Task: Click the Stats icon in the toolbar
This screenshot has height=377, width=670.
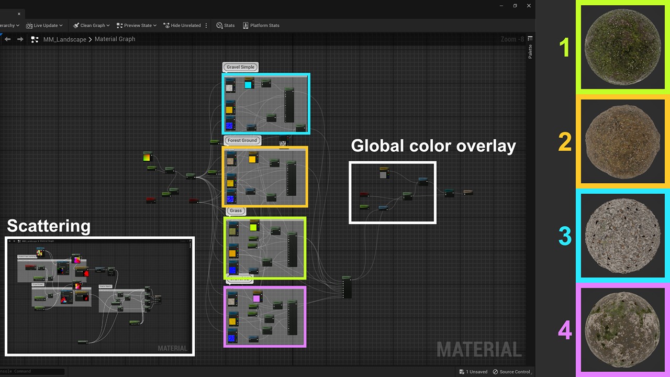Action: 219,25
